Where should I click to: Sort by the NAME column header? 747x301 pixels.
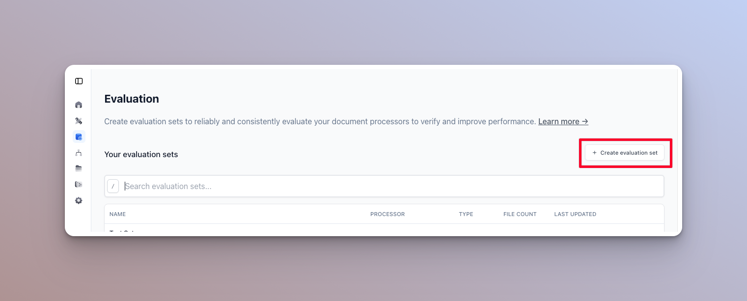click(118, 214)
